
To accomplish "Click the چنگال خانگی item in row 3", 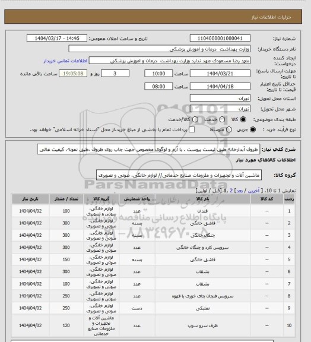I will coord(202,235).
